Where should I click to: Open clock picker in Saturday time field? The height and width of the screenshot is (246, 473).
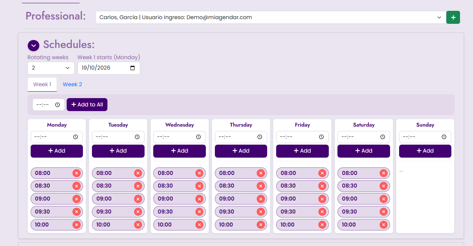tap(383, 137)
